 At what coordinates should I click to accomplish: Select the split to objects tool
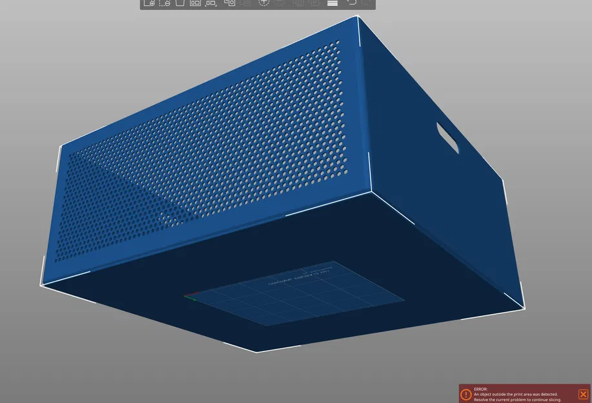(298, 3)
